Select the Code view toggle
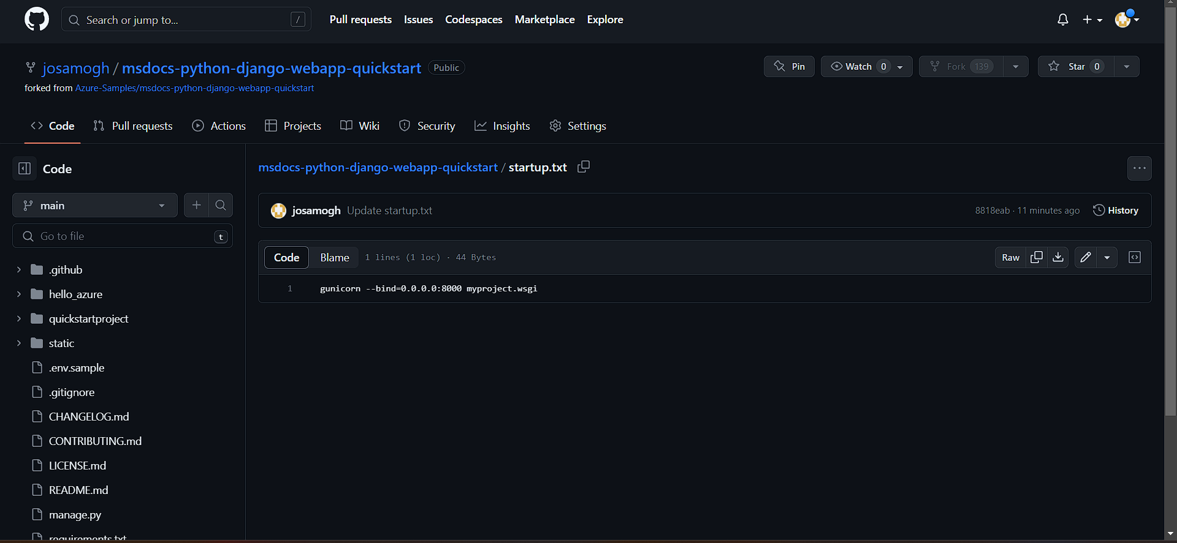1177x543 pixels. 287,257
